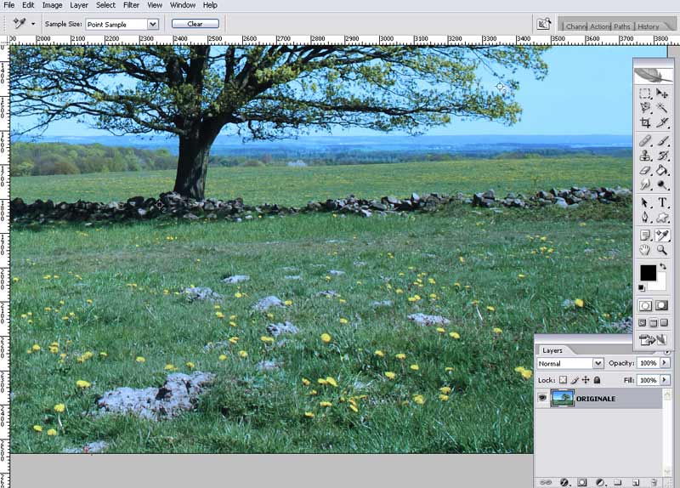Select the Crop tool in the toolbox

(x=645, y=123)
